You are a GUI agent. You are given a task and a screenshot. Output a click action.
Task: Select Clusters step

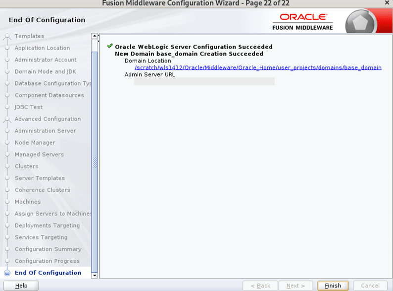tap(27, 166)
